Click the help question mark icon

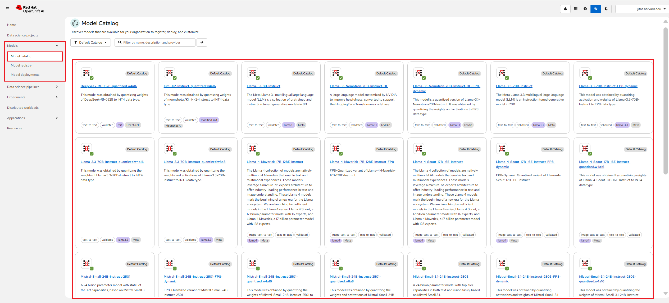[x=585, y=9]
